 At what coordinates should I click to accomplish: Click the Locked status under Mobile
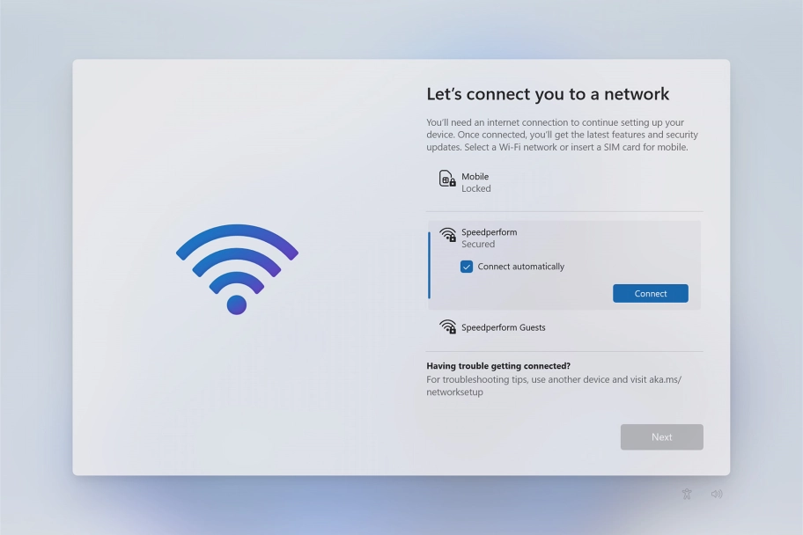pos(476,188)
